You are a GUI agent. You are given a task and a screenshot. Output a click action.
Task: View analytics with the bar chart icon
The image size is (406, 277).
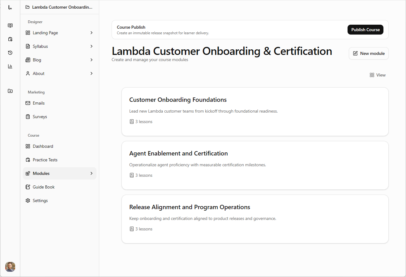[x=10, y=66]
